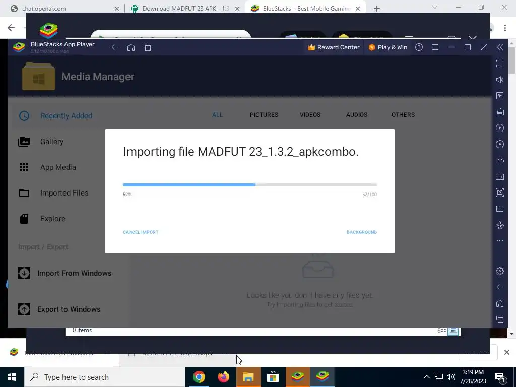
Task: Open Chrome from the taskbar
Action: 199,377
